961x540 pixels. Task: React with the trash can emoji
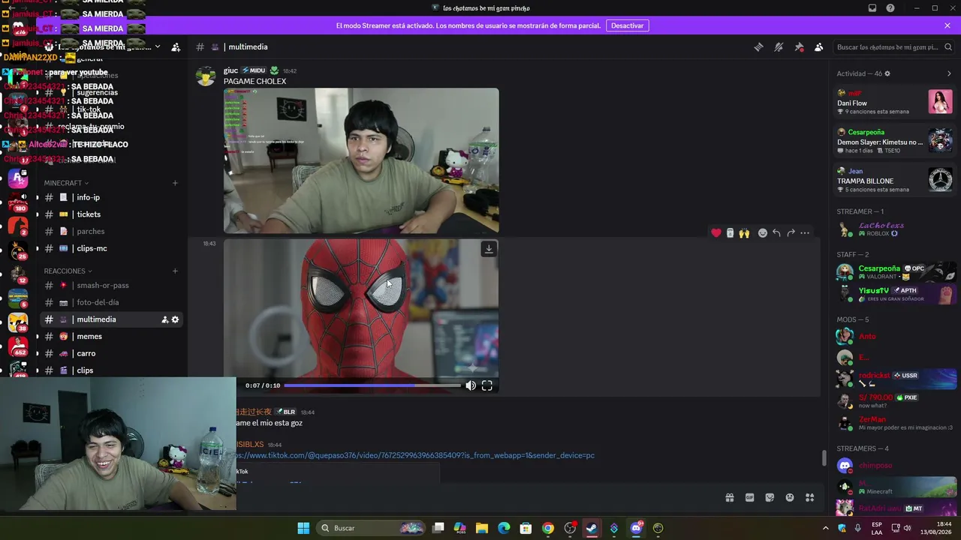(x=730, y=233)
